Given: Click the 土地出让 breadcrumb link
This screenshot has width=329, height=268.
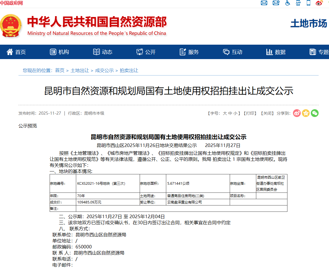Looking at the screenshot, I should 80,70.
